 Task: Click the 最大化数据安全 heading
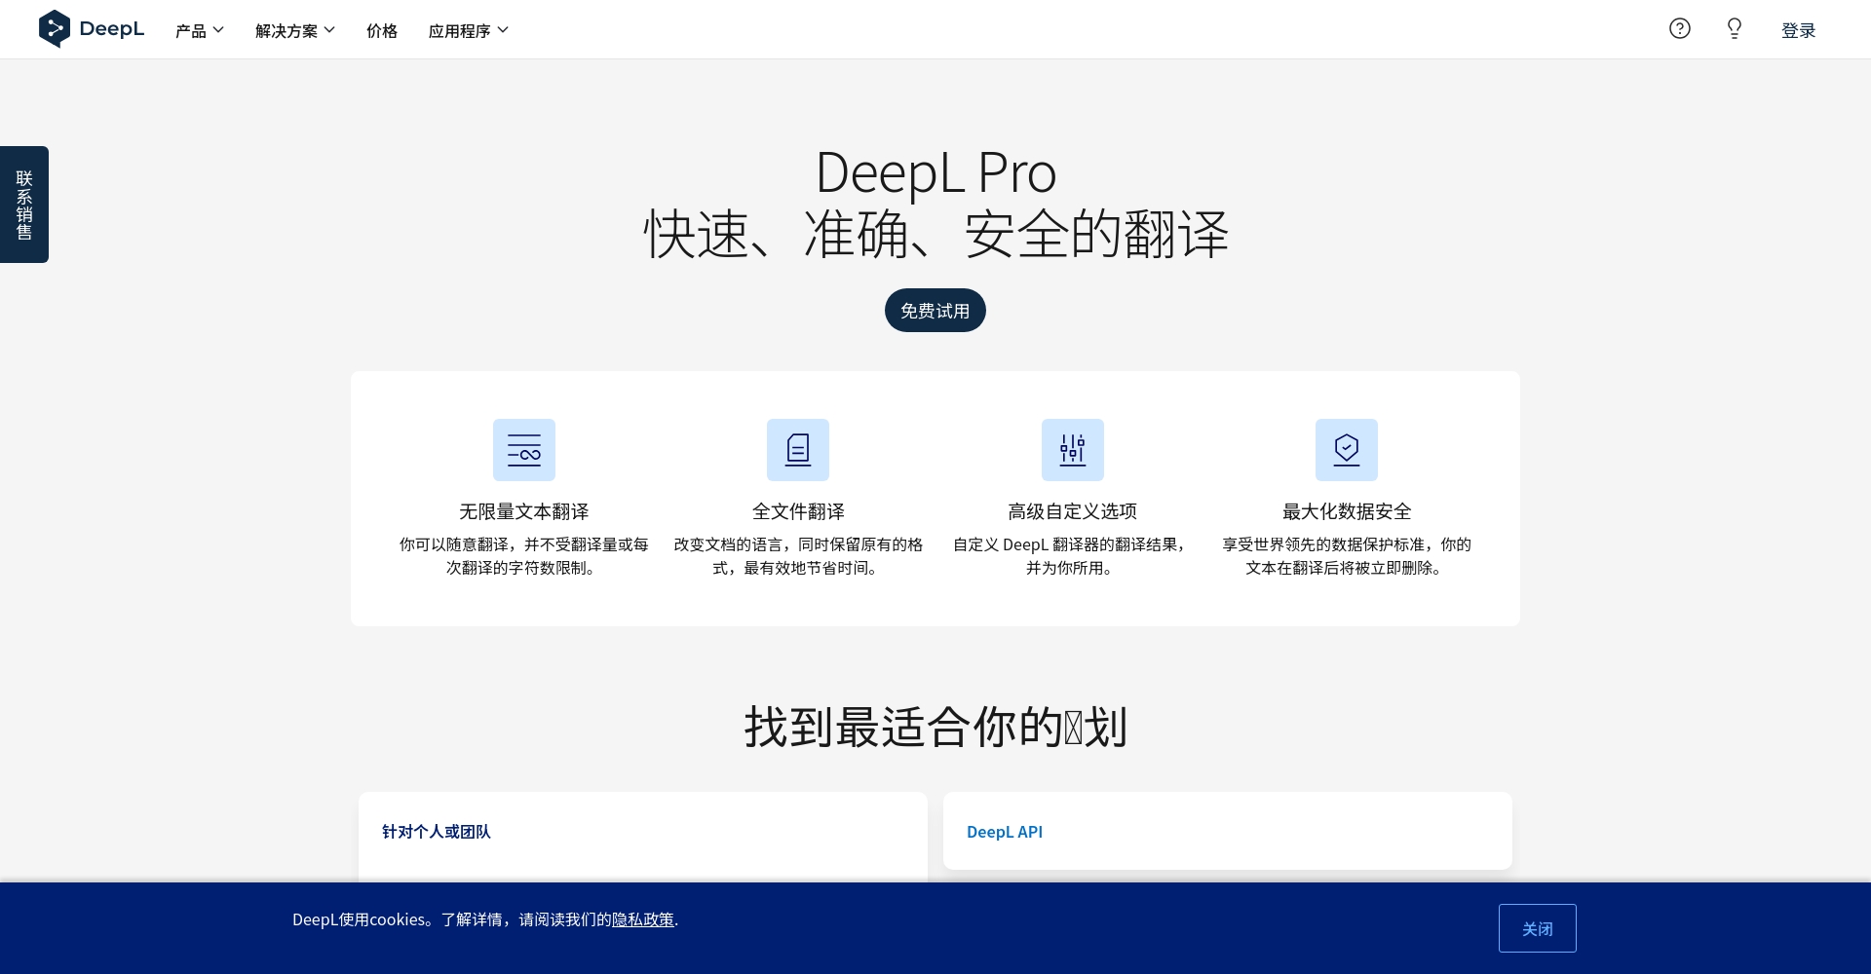[x=1347, y=511]
